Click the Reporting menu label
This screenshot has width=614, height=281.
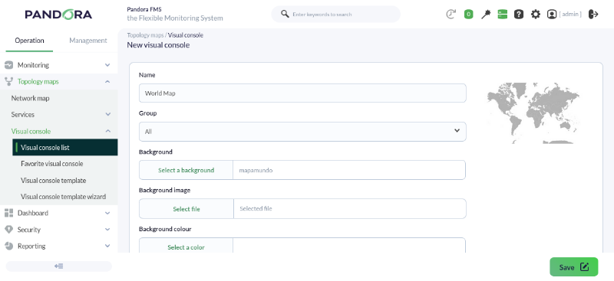pyautogui.click(x=31, y=246)
